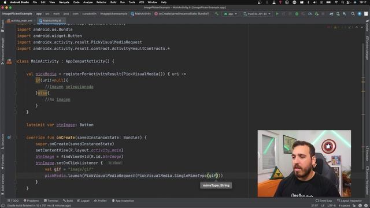Viewport: 370px width, 208px height.
Task: Click the cursor position in status bar
Action: coord(314,206)
